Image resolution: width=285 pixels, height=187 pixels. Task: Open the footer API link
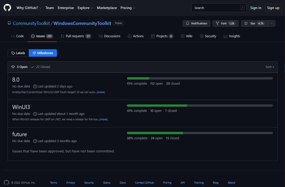183,183
